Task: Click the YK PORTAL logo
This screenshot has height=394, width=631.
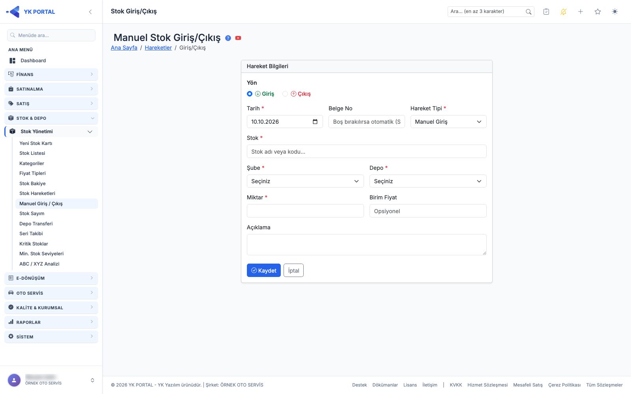Action: coord(30,12)
